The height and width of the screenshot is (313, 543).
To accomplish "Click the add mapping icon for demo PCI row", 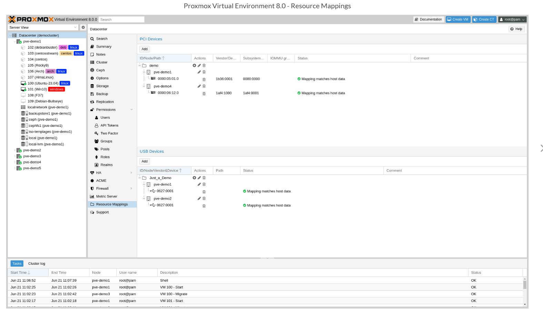I will click(x=194, y=65).
